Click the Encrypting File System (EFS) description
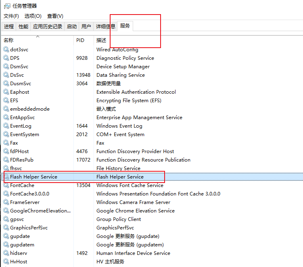Screen dimensions: 303x267 (x=129, y=101)
